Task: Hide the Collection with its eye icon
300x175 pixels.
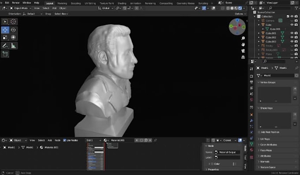Action: coord(292,16)
